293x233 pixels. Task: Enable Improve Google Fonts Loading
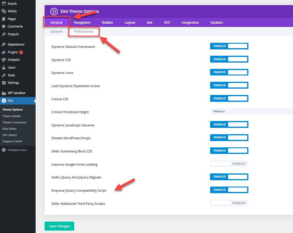click(x=229, y=164)
